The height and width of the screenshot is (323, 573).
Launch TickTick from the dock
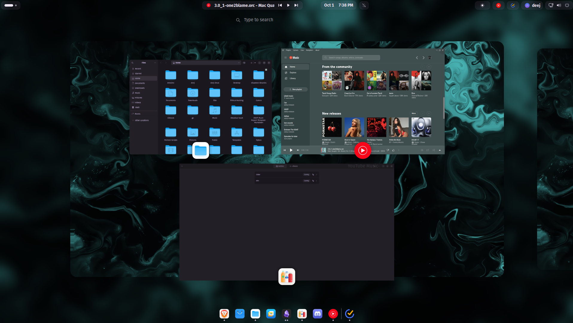coord(350,314)
